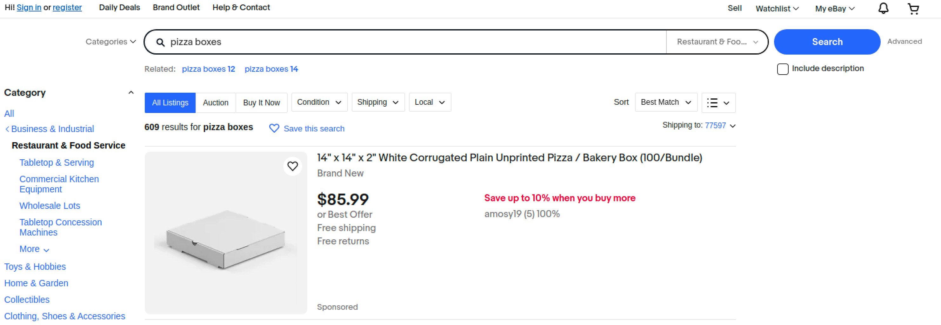Click back chevron beside Business & Industrial
The height and width of the screenshot is (325, 941).
click(7, 129)
